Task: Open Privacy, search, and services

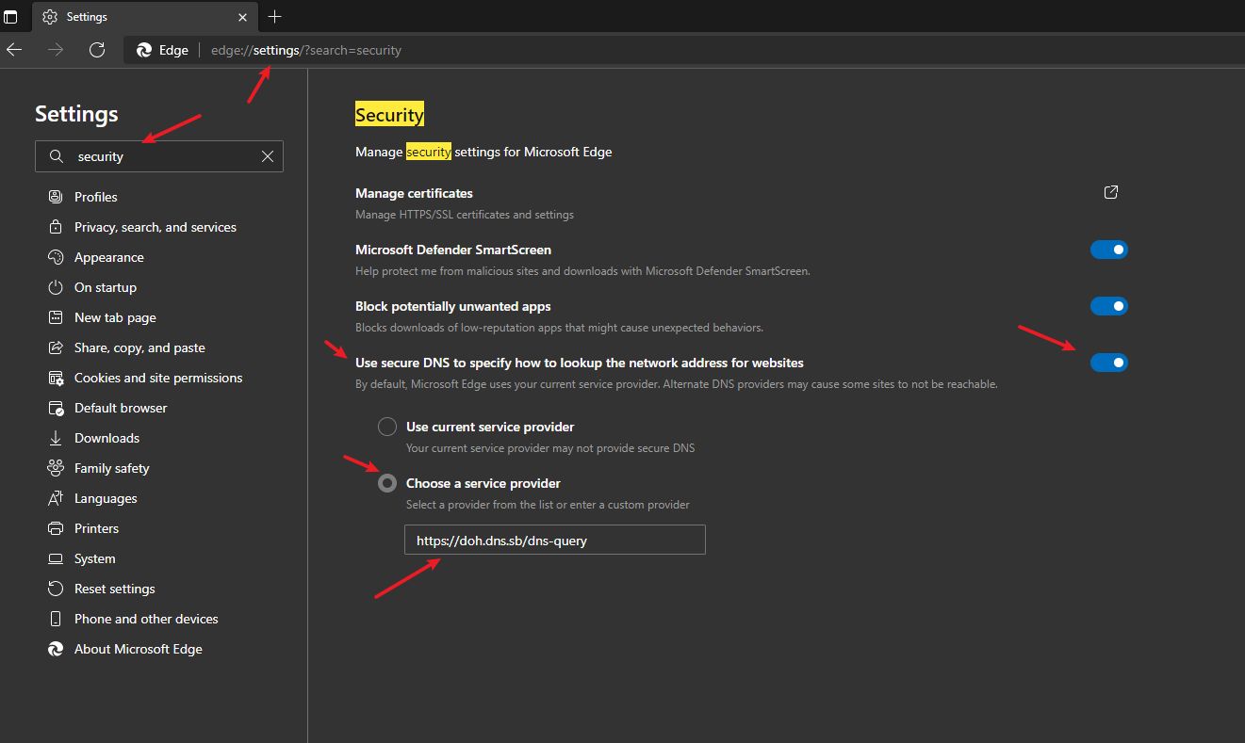Action: pyautogui.click(x=154, y=227)
